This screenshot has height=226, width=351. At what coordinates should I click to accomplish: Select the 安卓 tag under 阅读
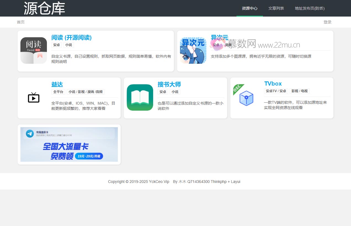(56, 45)
